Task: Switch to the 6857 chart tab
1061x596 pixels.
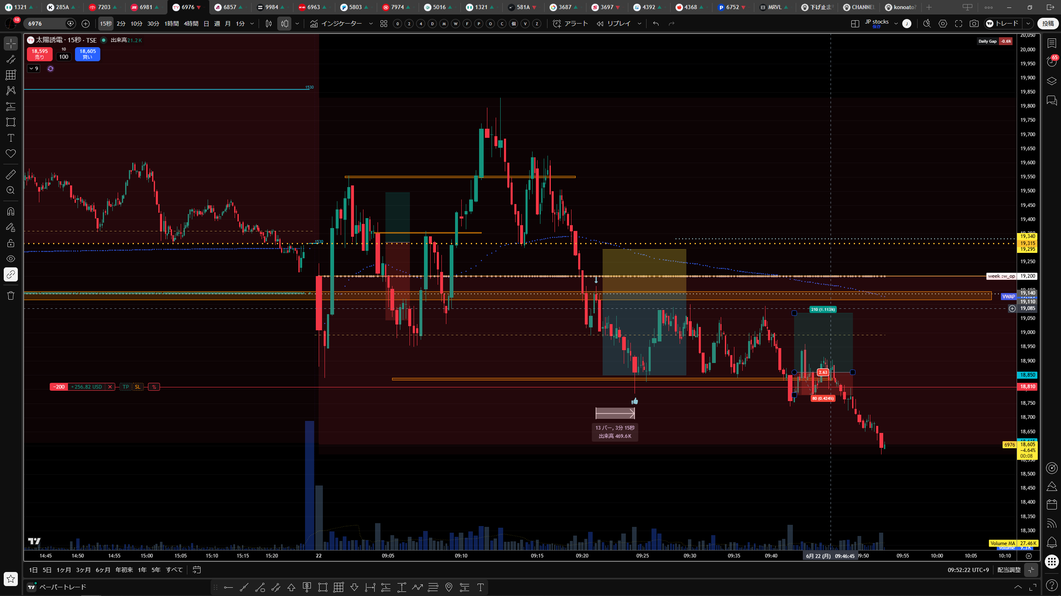Action: 229,7
